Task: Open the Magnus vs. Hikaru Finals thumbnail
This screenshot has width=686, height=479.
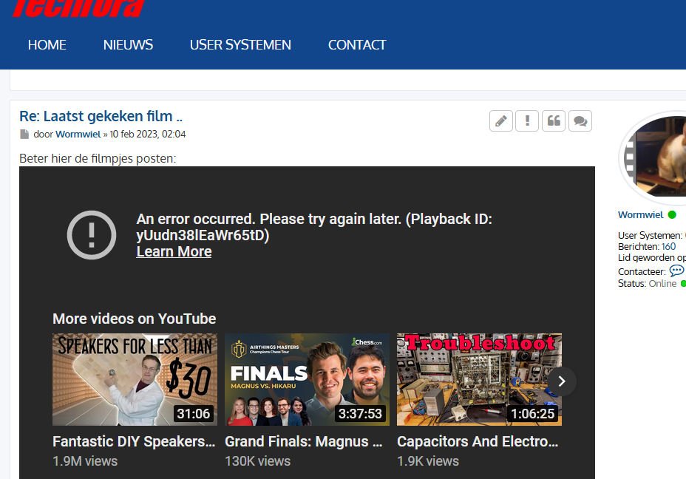Action: click(x=307, y=379)
